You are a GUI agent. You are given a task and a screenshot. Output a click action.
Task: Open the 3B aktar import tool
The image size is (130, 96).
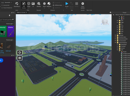tap(39, 5)
